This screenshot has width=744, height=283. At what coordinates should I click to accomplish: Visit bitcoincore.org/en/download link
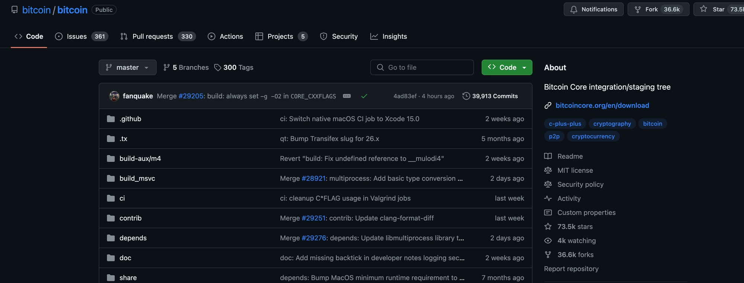click(x=602, y=105)
